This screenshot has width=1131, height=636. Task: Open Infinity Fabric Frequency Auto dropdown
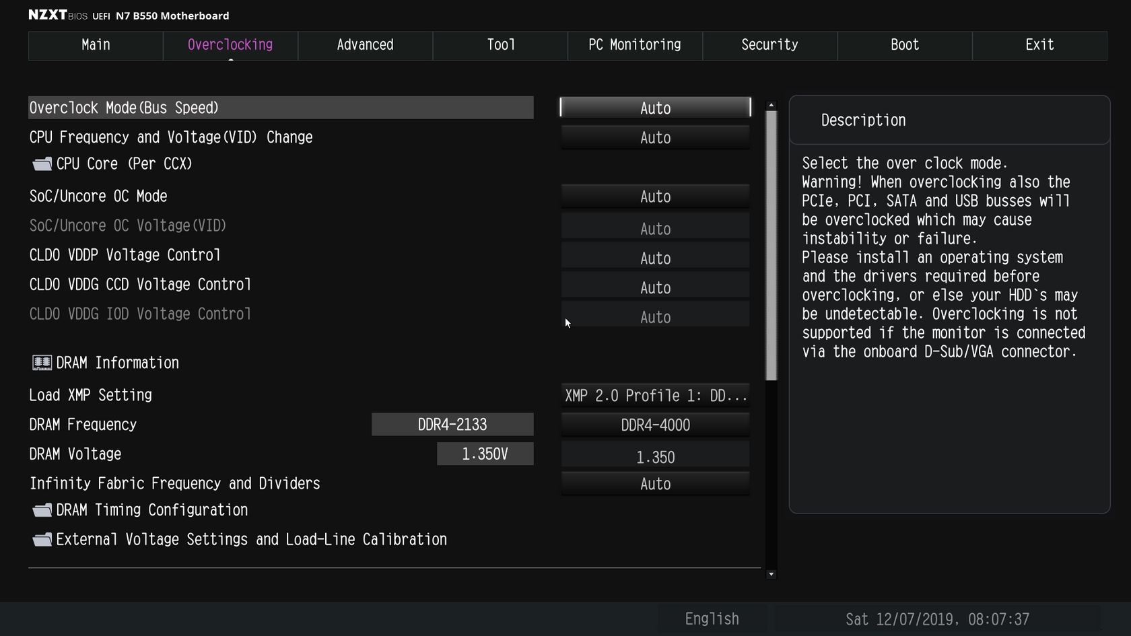point(655,484)
